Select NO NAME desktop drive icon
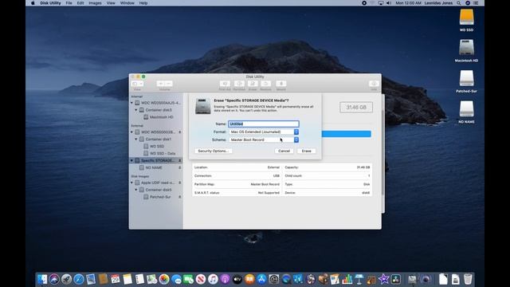 pyautogui.click(x=466, y=109)
